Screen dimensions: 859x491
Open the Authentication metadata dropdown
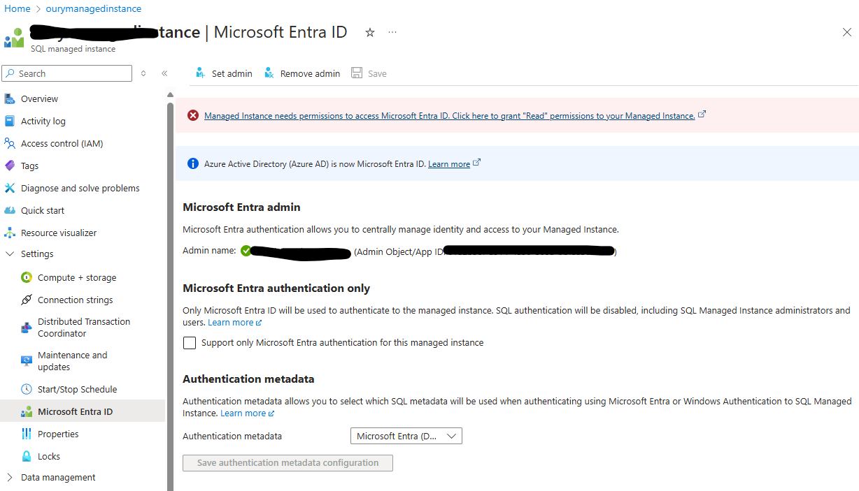click(406, 435)
